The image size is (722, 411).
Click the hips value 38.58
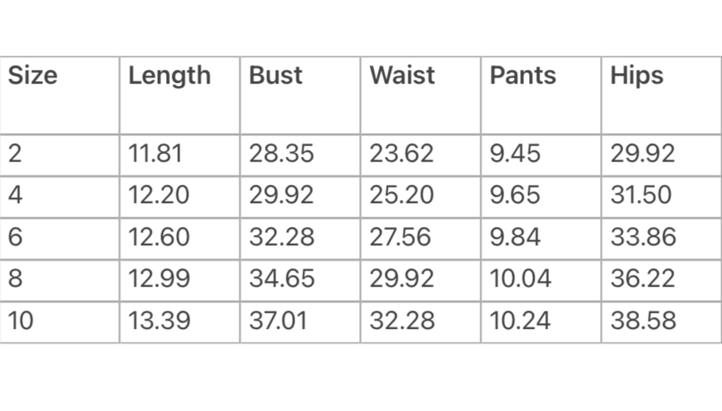click(x=643, y=320)
